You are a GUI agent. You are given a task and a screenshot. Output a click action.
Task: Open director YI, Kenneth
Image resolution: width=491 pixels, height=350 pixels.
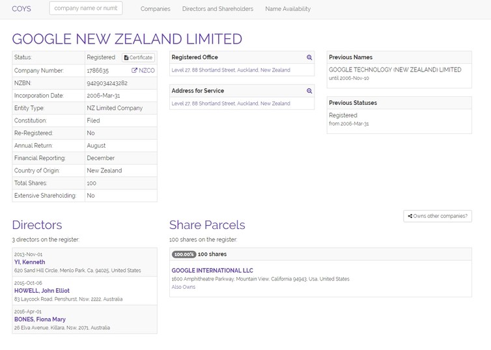click(x=30, y=262)
